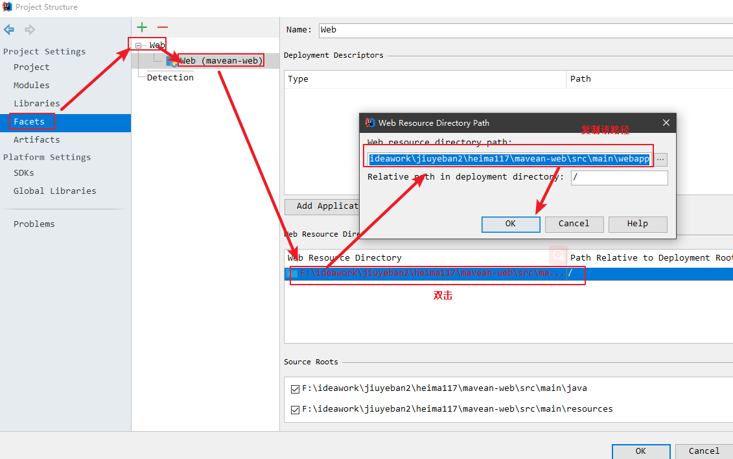Viewport: 733px width, 459px height.
Task: Click the forward navigation arrow
Action: click(x=30, y=30)
